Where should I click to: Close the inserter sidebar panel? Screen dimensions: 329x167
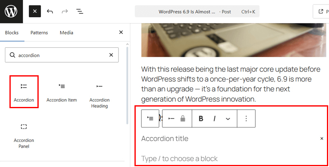pyautogui.click(x=121, y=32)
